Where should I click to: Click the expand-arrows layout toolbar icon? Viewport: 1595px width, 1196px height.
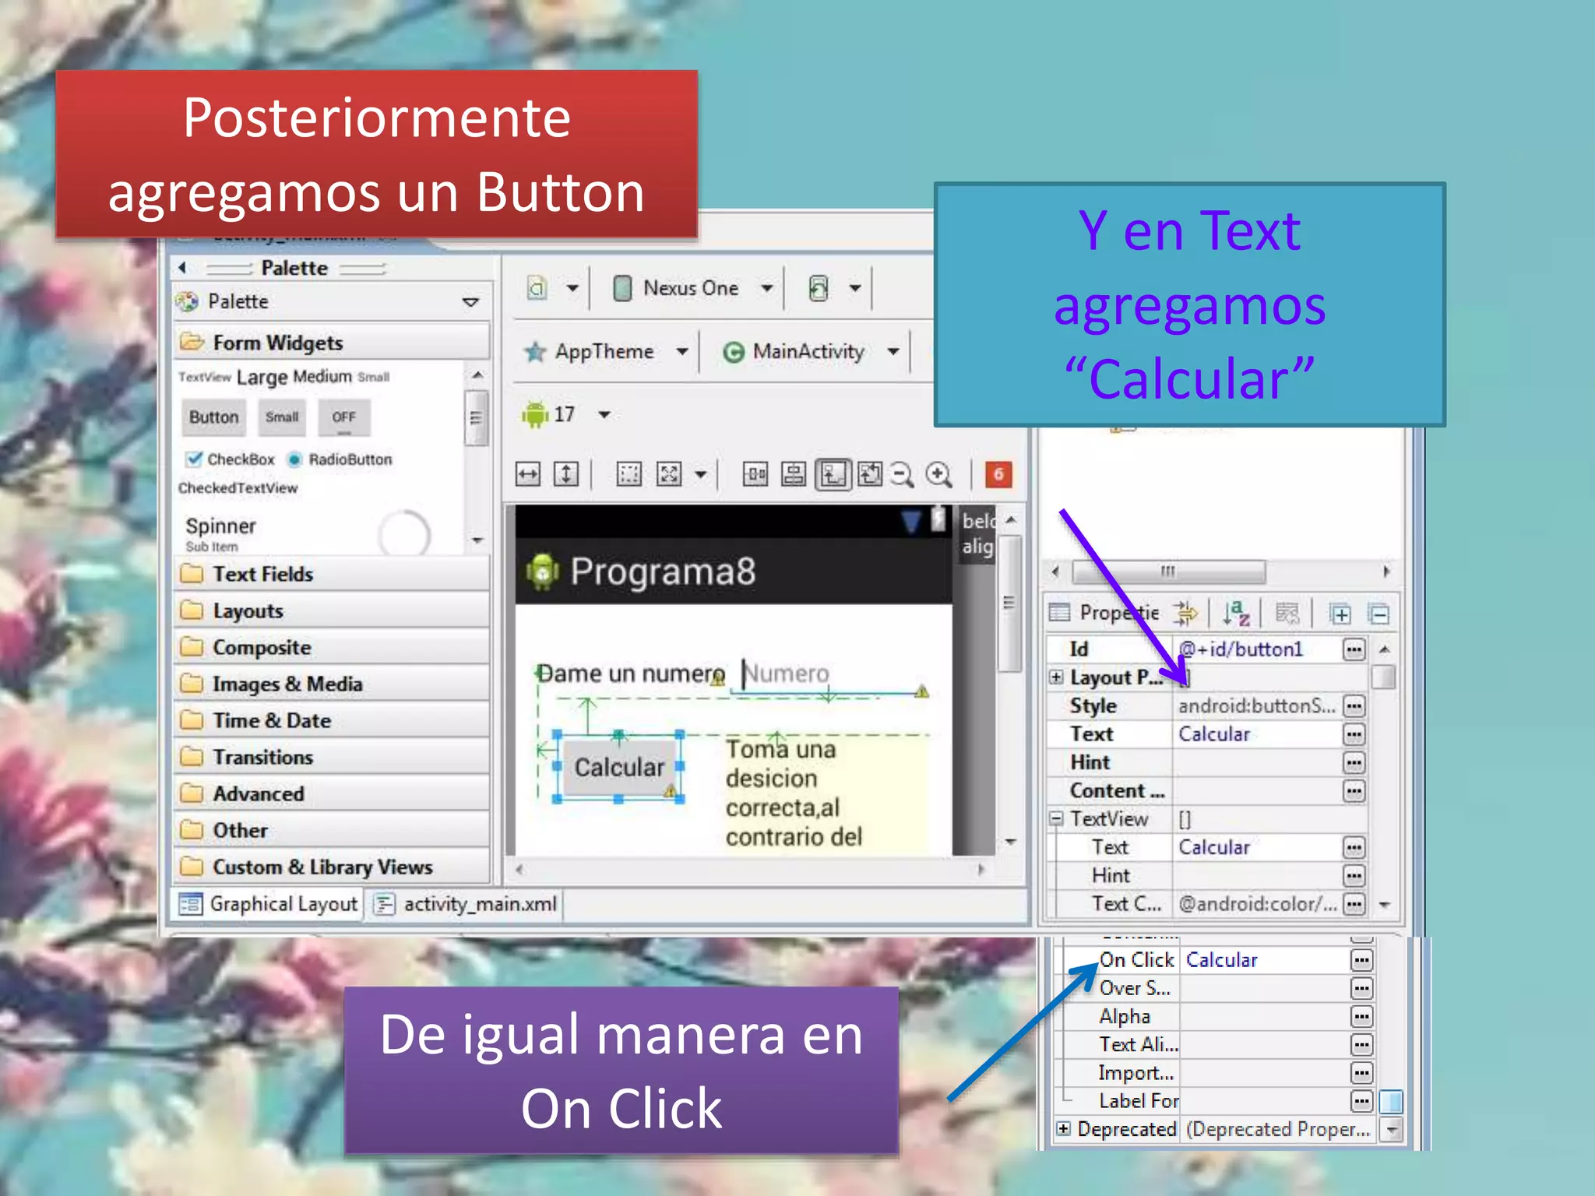[669, 473]
